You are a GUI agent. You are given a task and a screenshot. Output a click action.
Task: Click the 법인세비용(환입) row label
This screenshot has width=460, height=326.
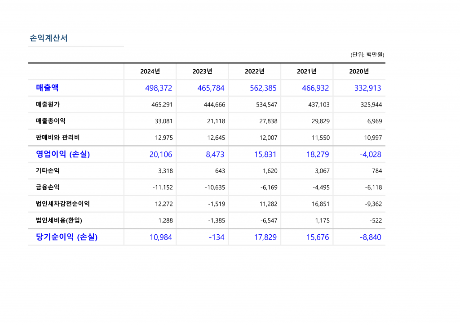[59, 220]
